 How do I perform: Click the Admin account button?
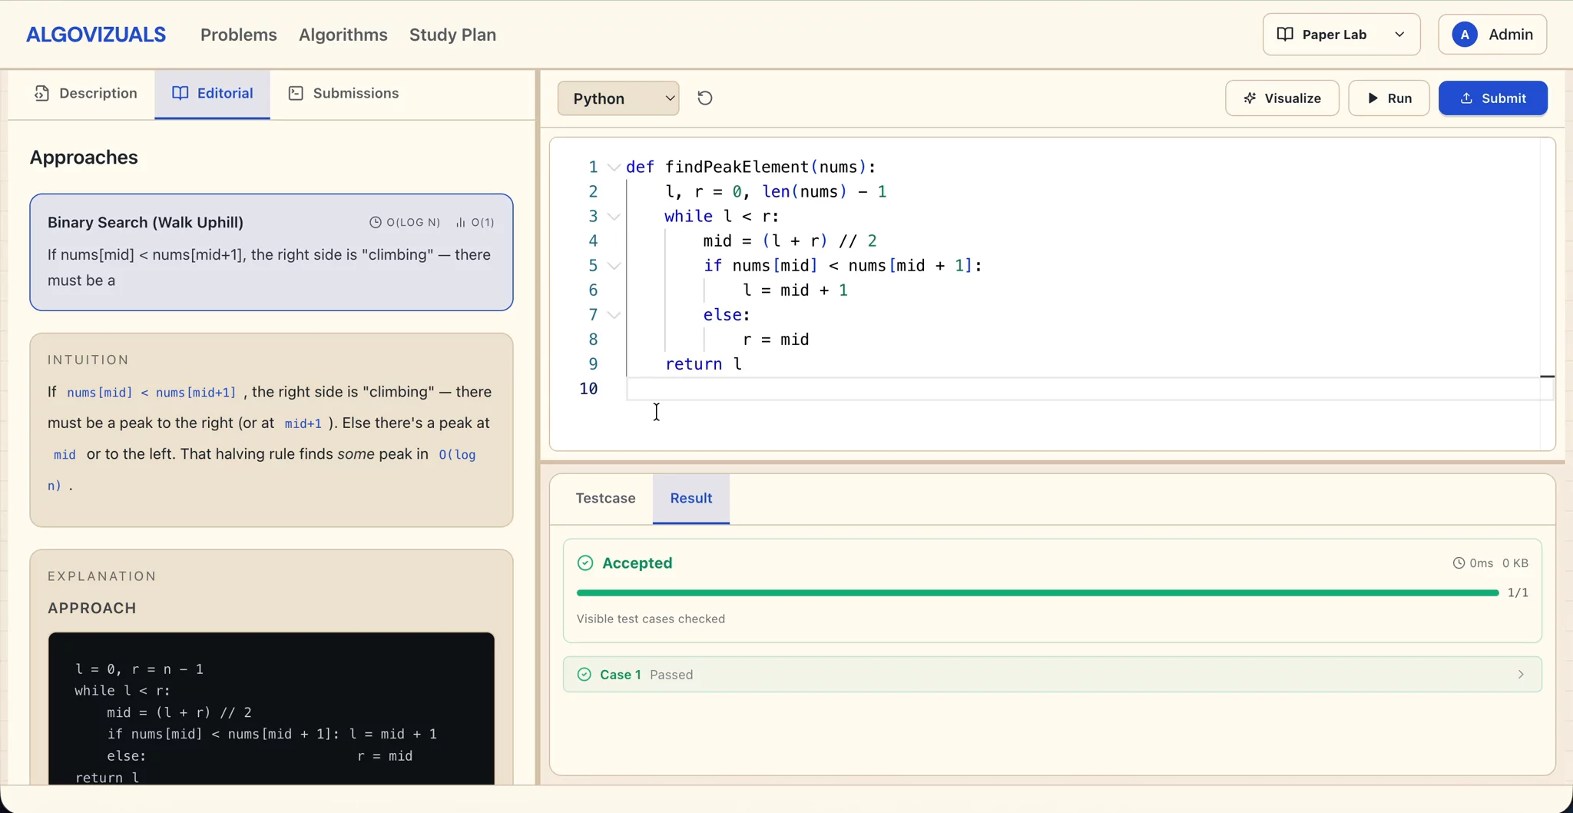(1492, 35)
